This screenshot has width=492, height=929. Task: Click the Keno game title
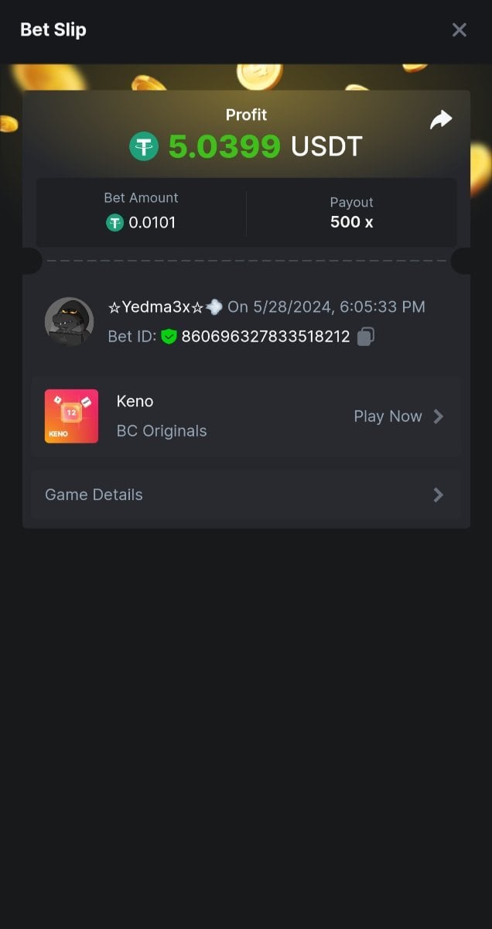[135, 401]
